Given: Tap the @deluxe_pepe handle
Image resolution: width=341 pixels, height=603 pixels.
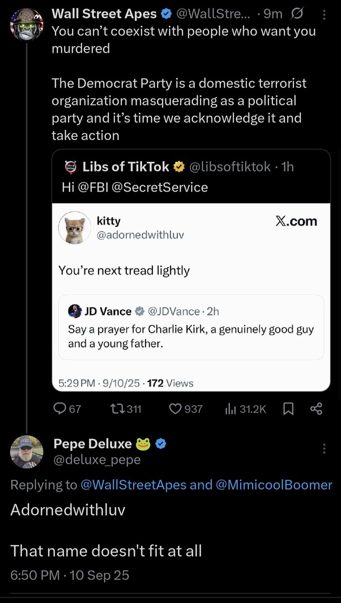Looking at the screenshot, I should (96, 460).
